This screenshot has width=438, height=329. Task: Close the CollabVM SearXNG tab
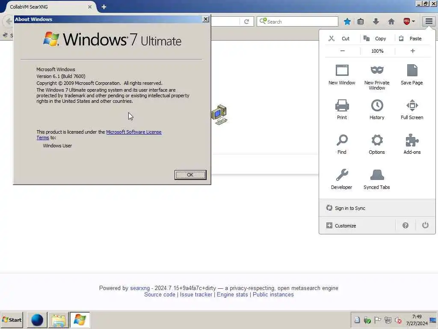90,7
